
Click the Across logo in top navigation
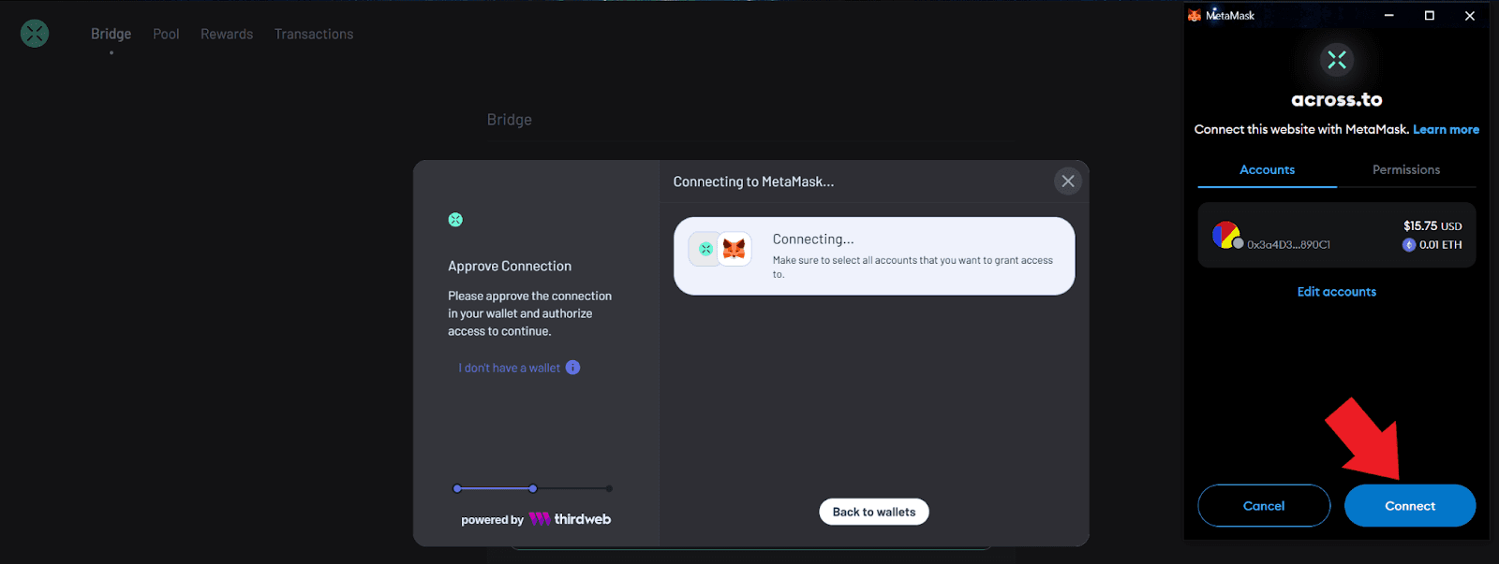(x=35, y=34)
